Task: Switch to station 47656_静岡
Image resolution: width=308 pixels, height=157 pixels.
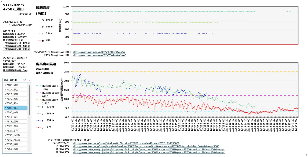Action: coord(15,144)
